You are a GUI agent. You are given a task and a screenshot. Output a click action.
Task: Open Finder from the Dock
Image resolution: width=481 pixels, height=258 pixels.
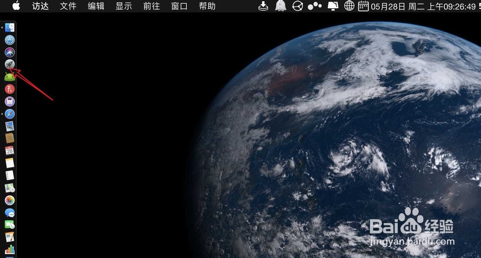[x=10, y=27]
